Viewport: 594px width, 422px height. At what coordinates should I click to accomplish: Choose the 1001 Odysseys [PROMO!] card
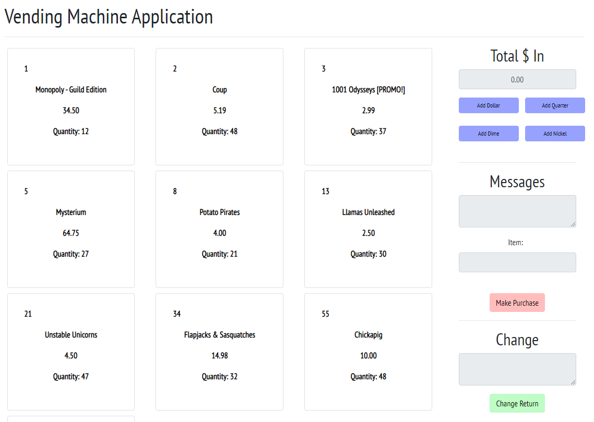point(368,106)
